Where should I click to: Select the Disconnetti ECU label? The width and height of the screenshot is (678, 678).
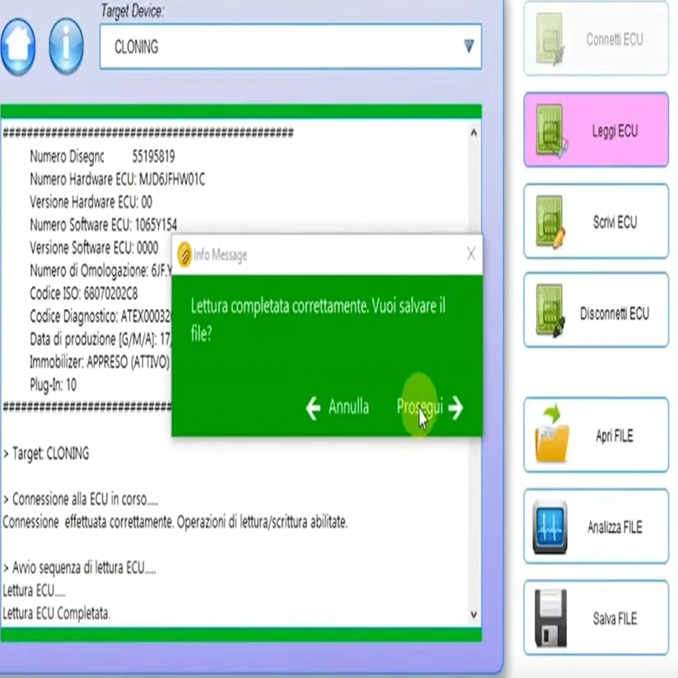(x=614, y=313)
